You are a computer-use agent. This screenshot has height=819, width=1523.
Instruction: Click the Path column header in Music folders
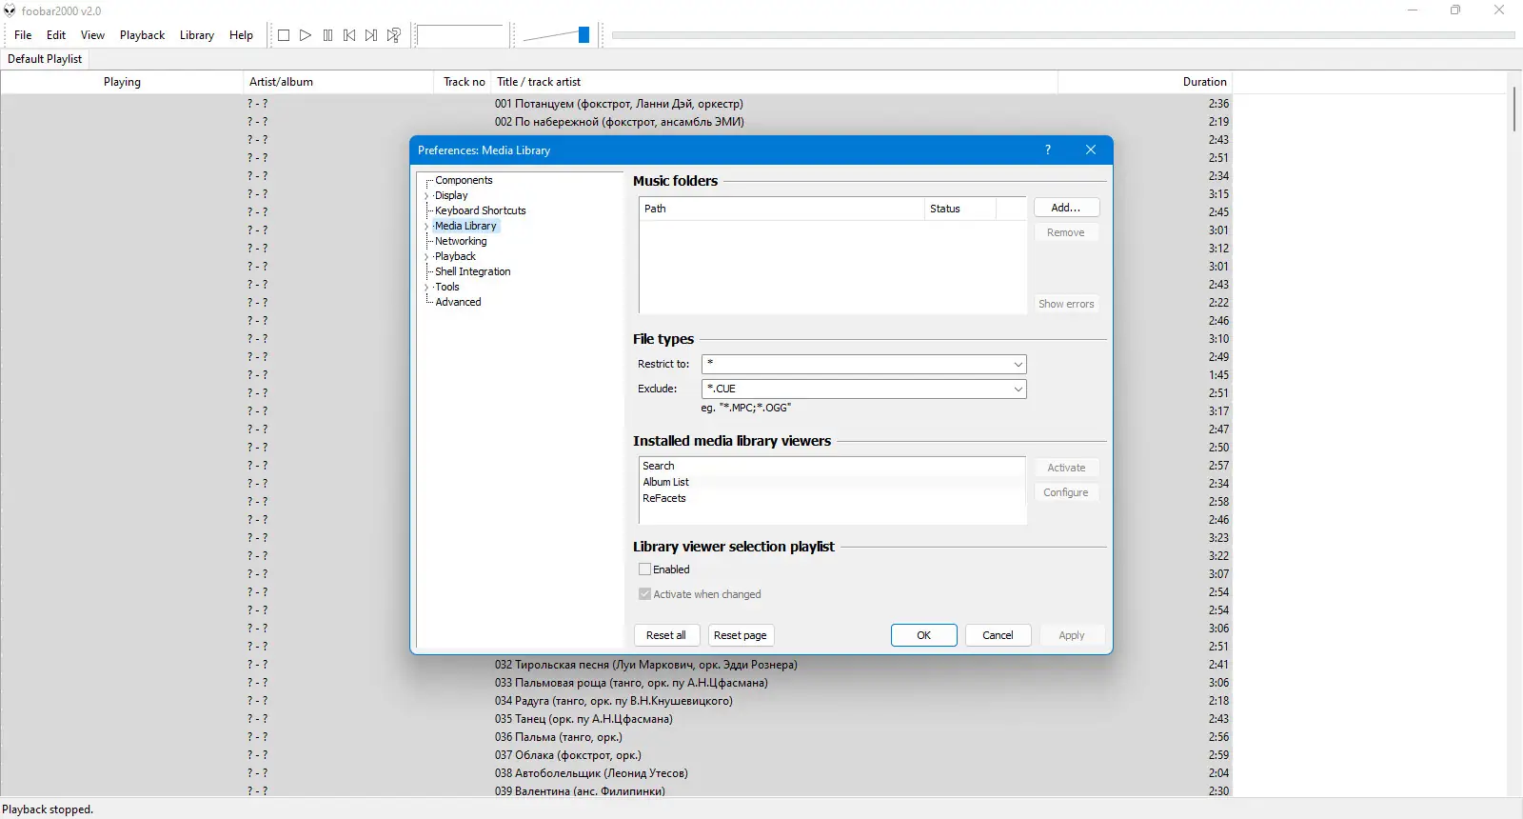(x=781, y=209)
